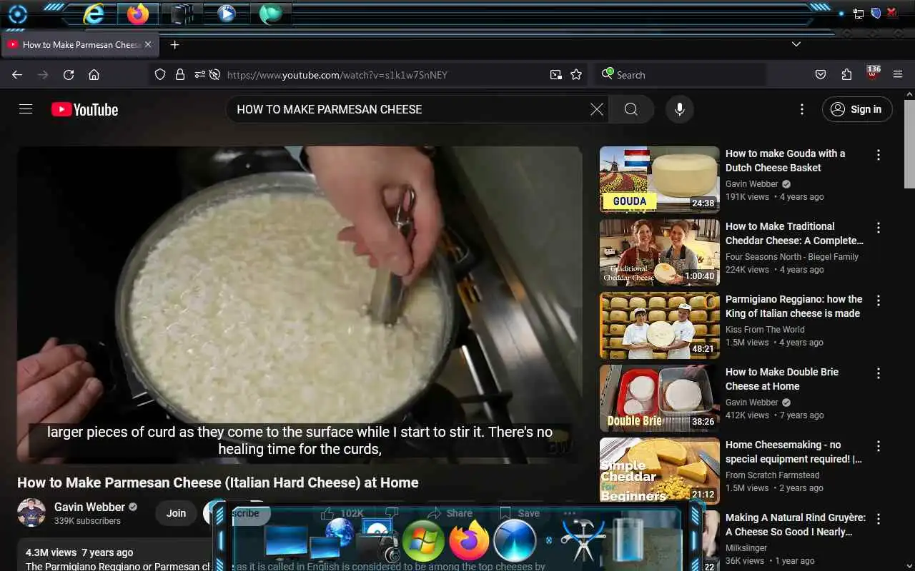This screenshot has width=915, height=571.
Task: Open the Double Brie video thumbnail
Action: [660, 398]
